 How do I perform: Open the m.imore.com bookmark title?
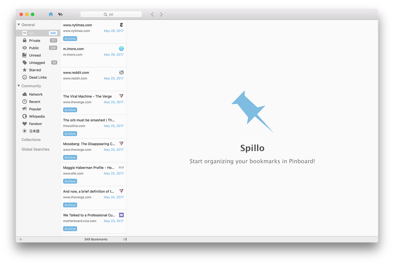(73, 49)
